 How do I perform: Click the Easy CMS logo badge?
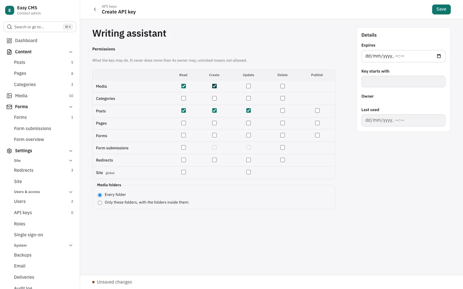[10, 10]
